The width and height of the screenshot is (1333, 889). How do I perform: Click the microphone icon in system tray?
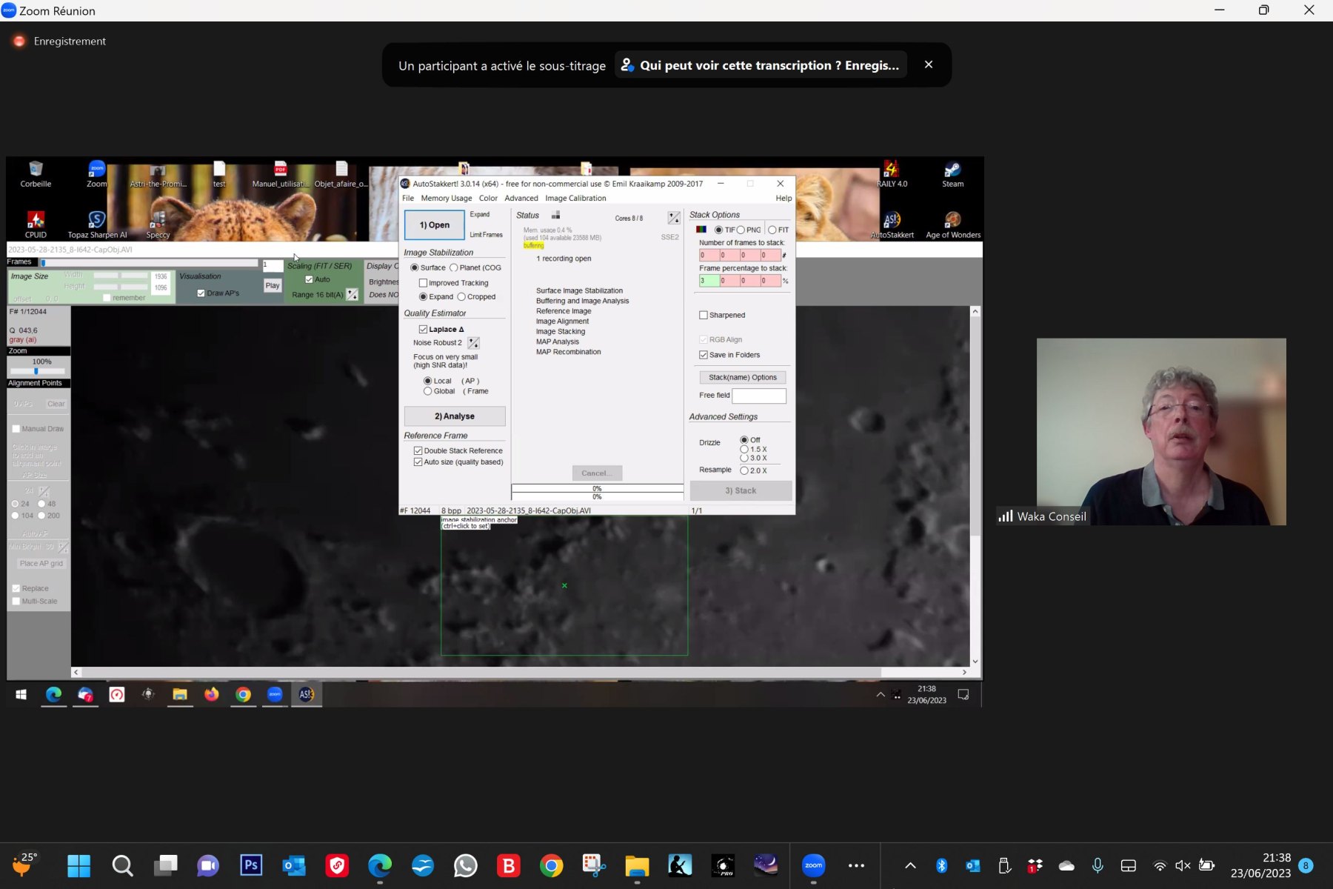point(1098,865)
